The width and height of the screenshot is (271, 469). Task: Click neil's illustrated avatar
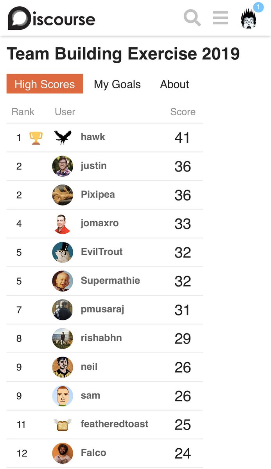point(63,367)
